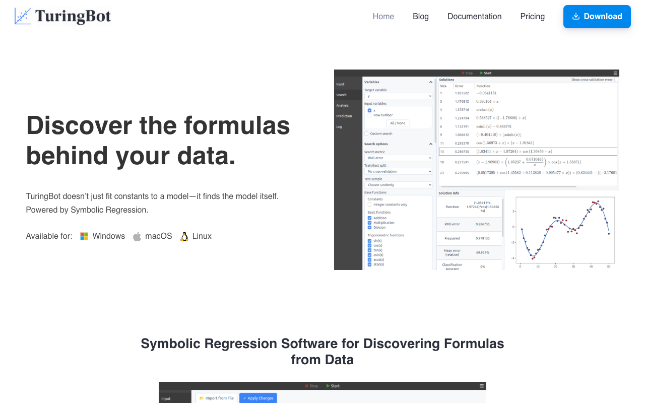Select the size 1 solution −0.0641151

[x=528, y=93]
